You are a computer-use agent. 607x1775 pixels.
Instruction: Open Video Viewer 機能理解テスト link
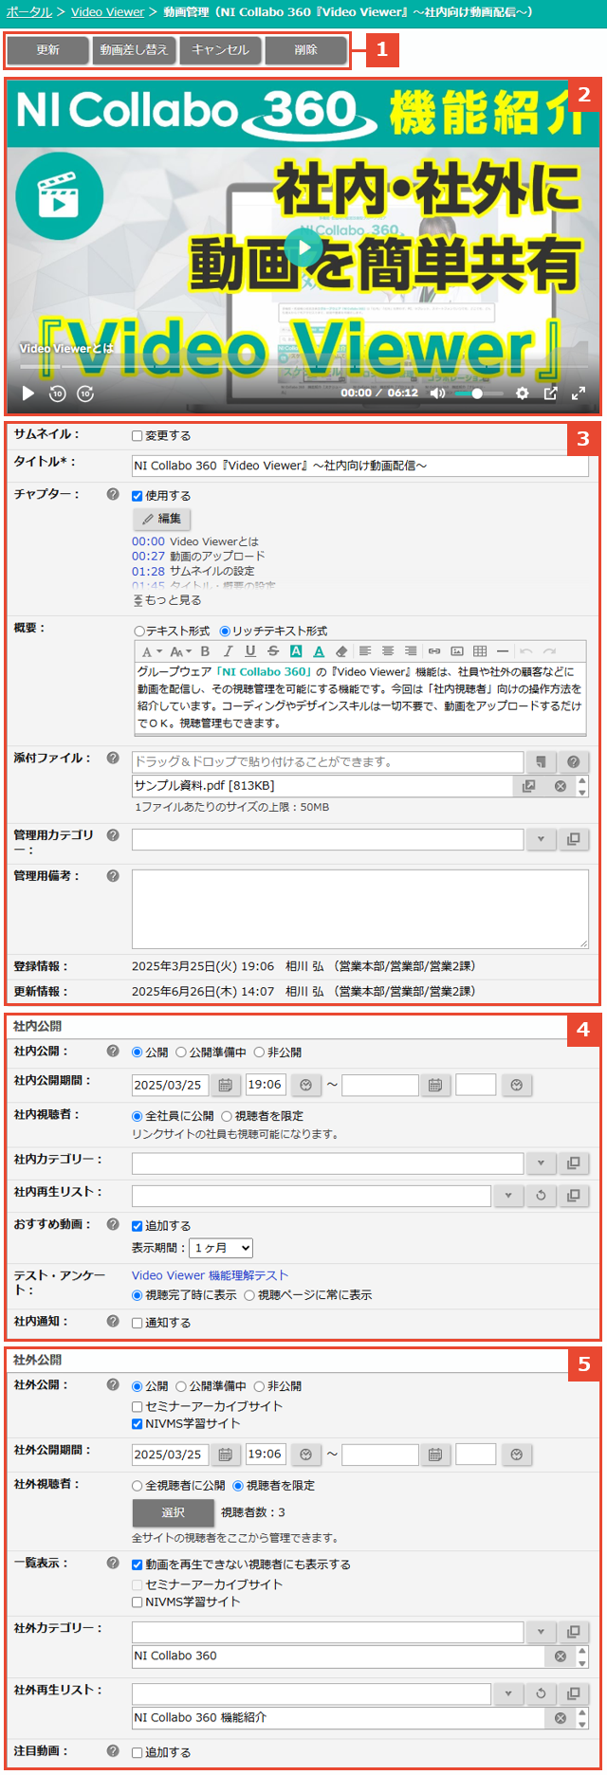210,1275
